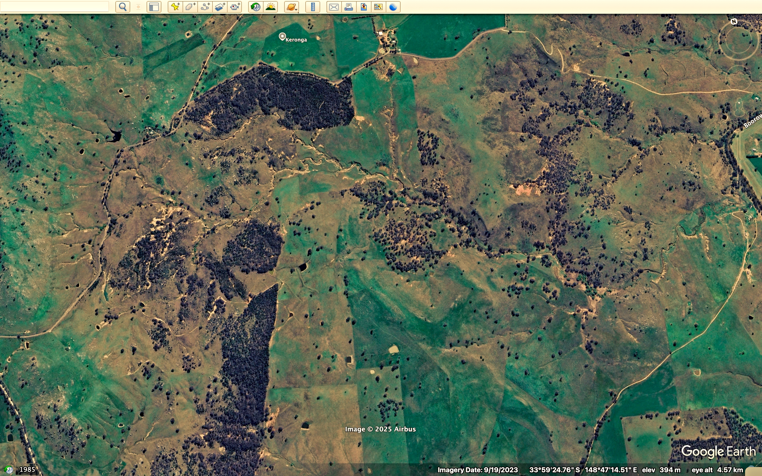Save image of current view
Screen dimensions: 762x476
coord(363,7)
